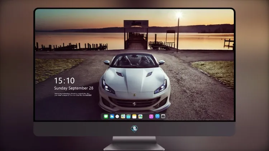Open the Camera app in the dock
This screenshot has height=151, width=269.
tap(163, 116)
